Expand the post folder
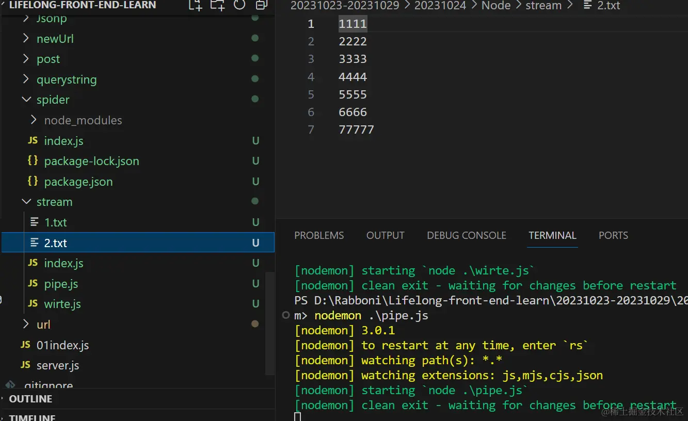 (26, 59)
